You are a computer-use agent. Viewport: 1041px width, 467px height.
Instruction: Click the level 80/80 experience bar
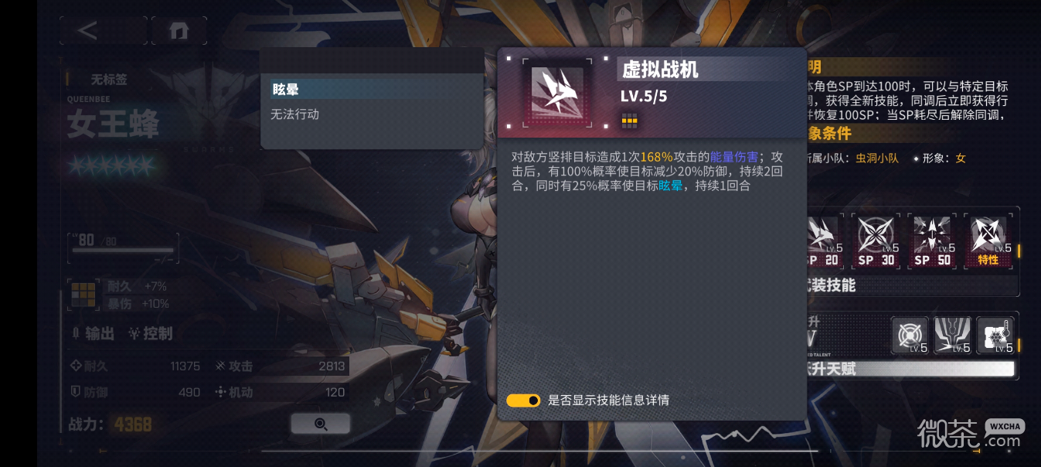point(122,247)
